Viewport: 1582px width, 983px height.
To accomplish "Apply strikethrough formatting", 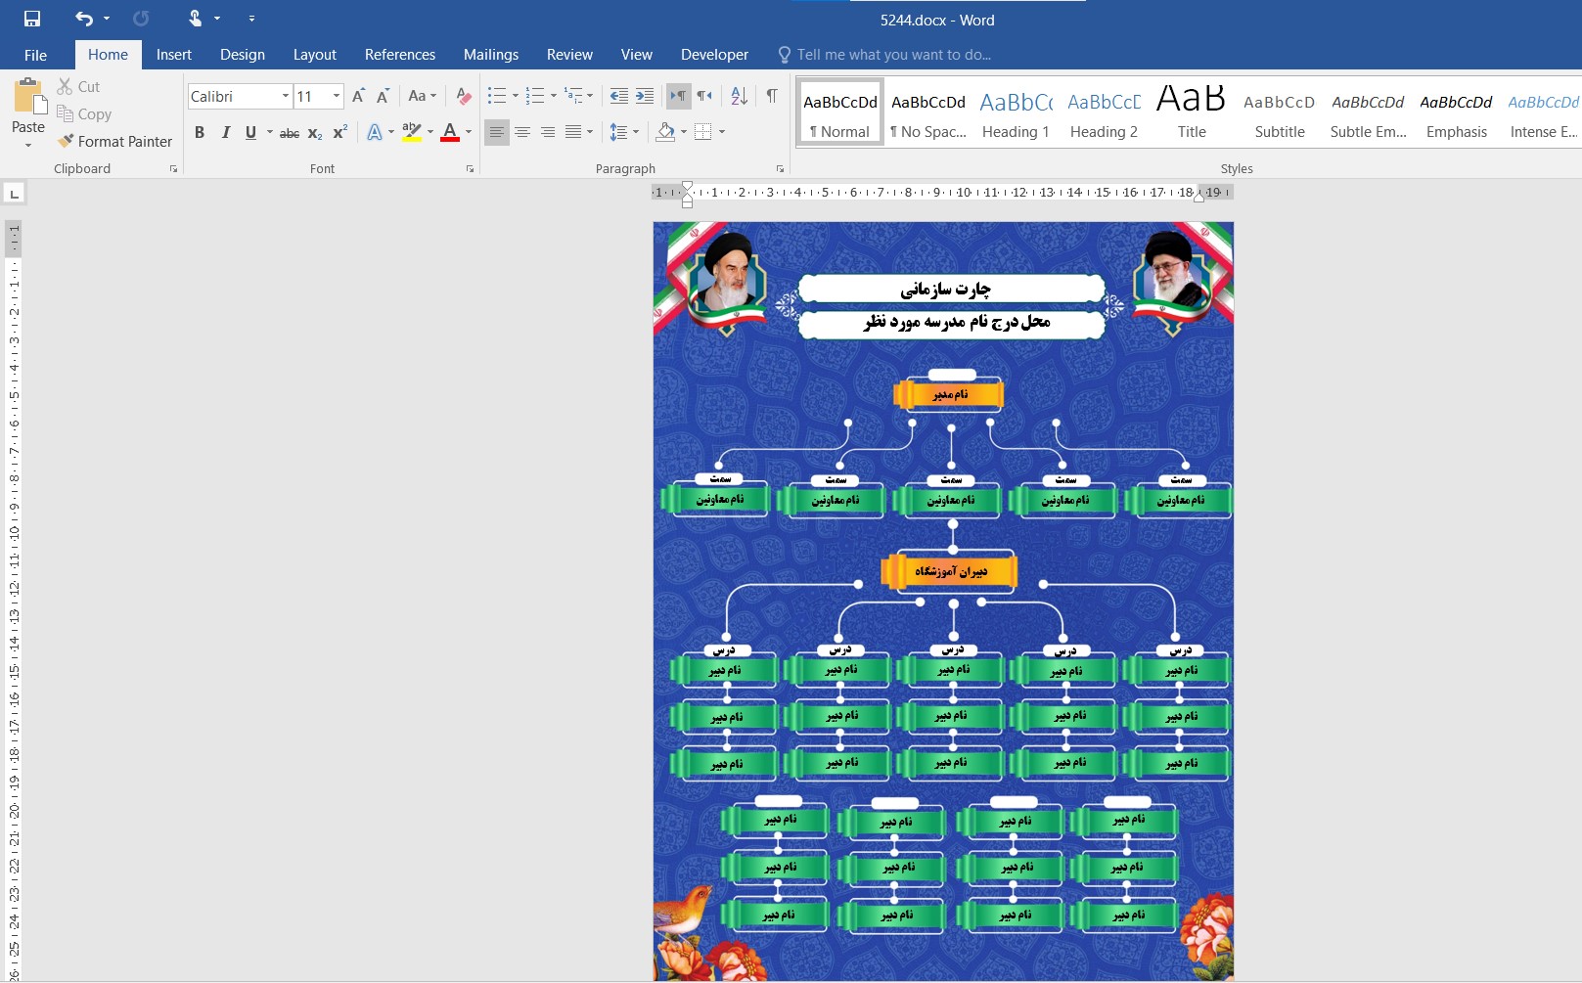I will click(x=290, y=133).
